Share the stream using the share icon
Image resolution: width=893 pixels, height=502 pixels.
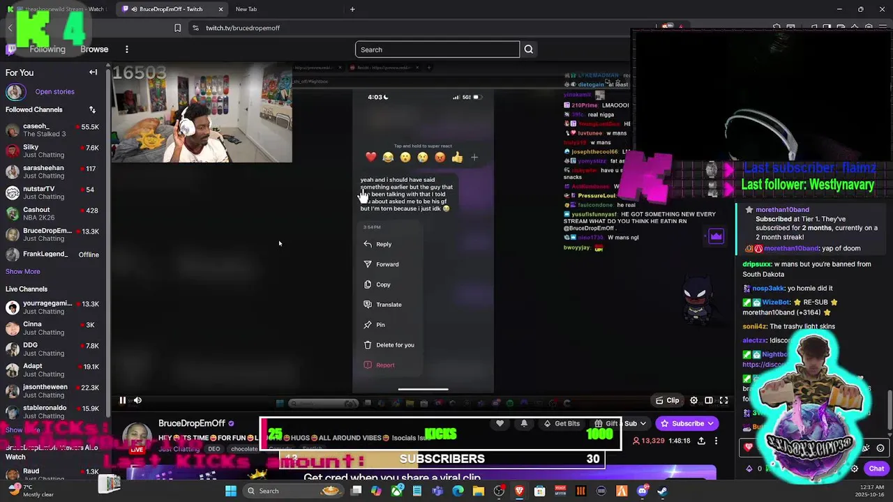(x=701, y=441)
